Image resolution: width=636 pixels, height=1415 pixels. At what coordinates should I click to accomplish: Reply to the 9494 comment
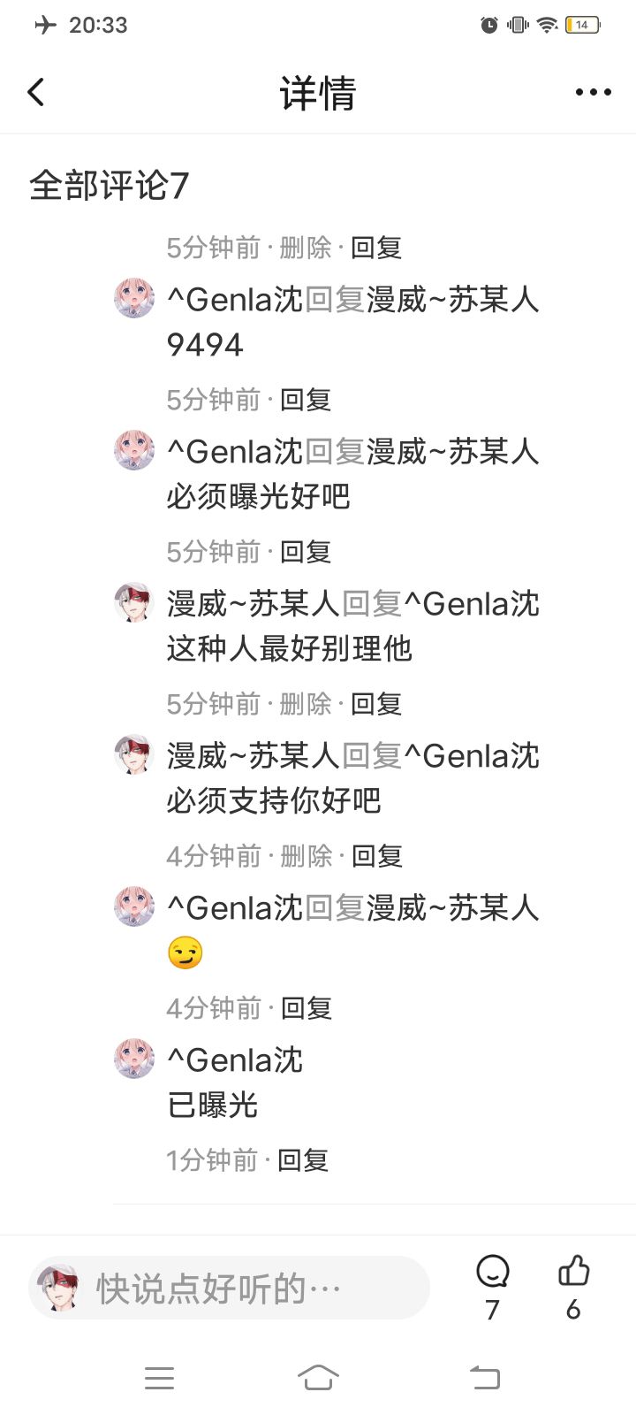[306, 400]
